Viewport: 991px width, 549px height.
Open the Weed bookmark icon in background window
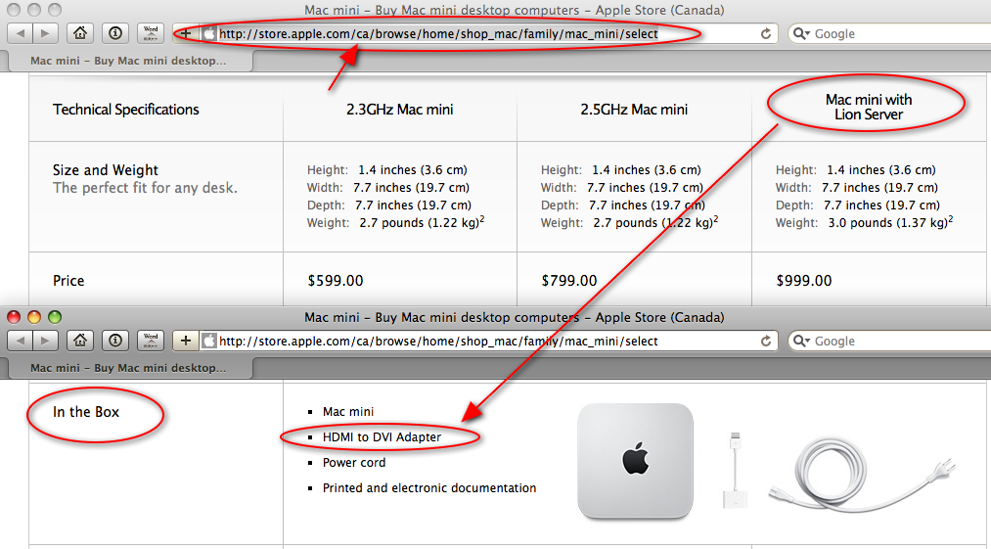point(151,33)
